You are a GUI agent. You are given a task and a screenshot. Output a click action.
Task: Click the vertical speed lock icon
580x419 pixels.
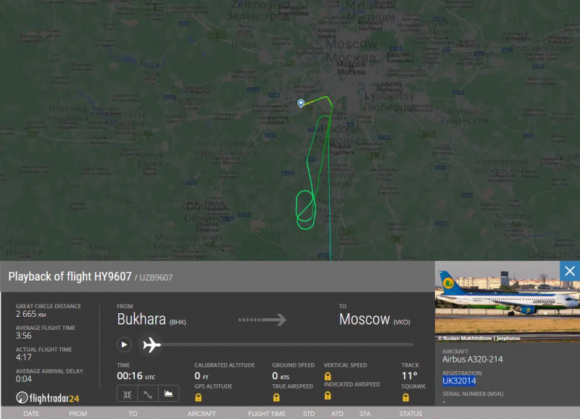328,376
